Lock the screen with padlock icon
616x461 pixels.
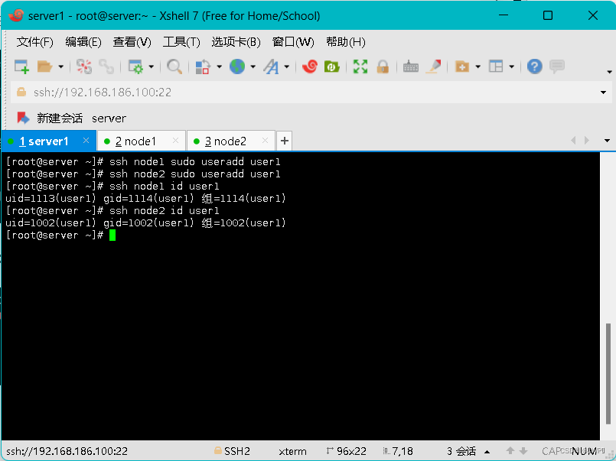382,67
